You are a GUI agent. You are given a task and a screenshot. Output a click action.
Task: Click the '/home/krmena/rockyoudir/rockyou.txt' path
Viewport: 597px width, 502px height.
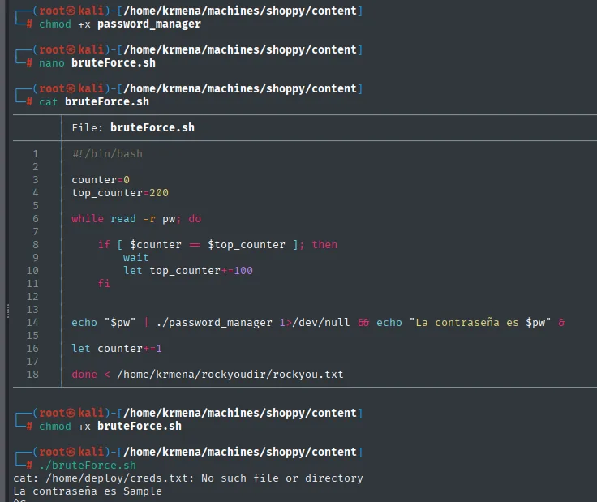click(230, 375)
